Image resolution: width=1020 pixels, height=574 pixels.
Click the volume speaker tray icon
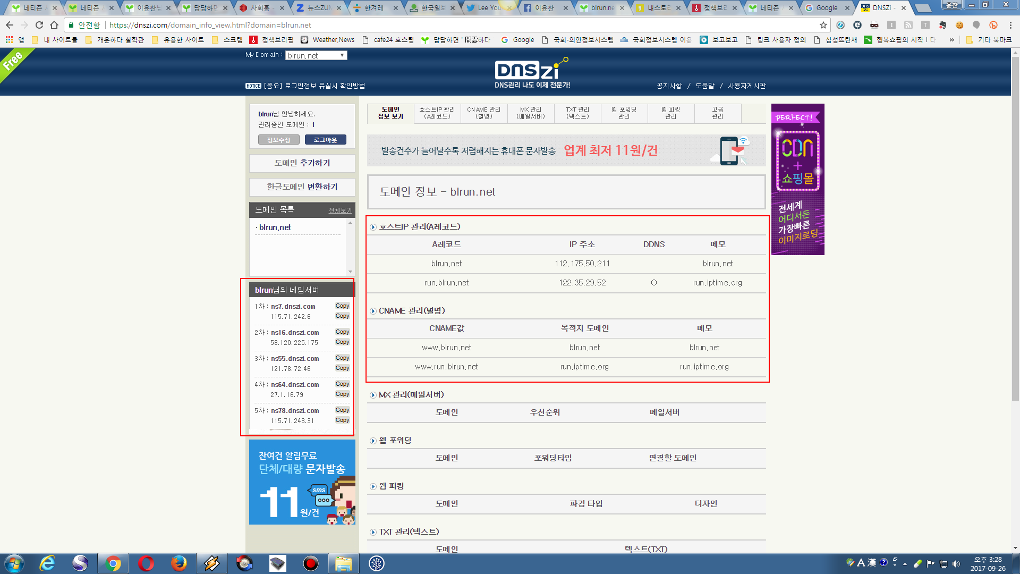(956, 564)
